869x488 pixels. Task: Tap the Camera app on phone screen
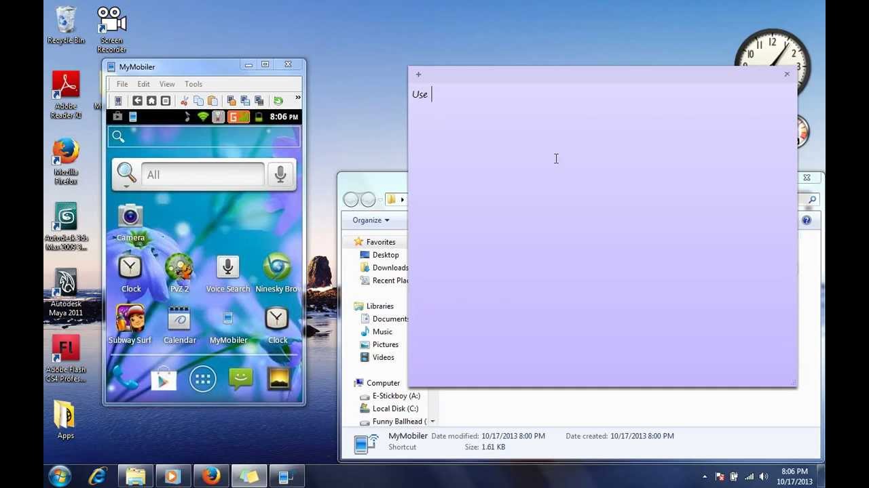130,223
